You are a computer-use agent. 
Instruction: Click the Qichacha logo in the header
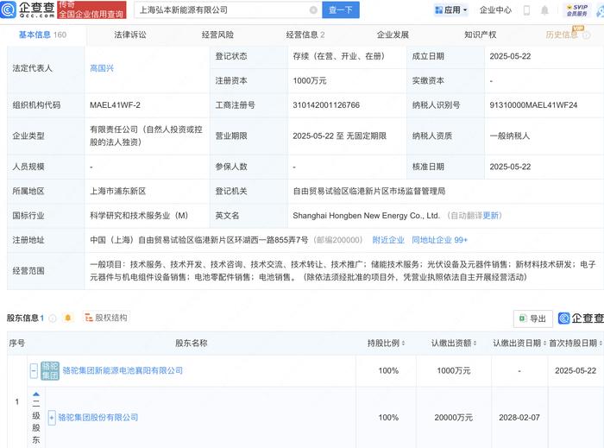coord(28,9)
